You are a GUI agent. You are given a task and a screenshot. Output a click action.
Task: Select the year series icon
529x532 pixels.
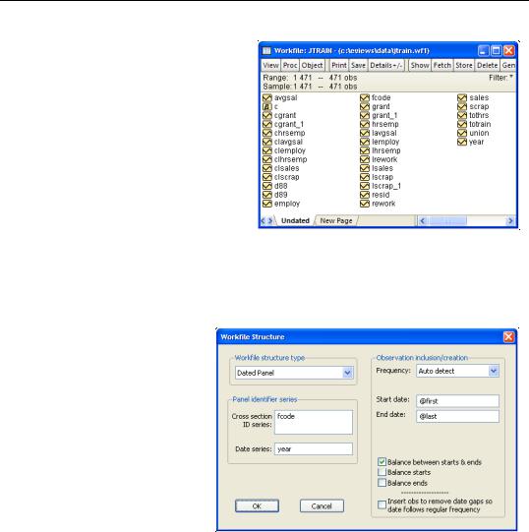click(462, 142)
